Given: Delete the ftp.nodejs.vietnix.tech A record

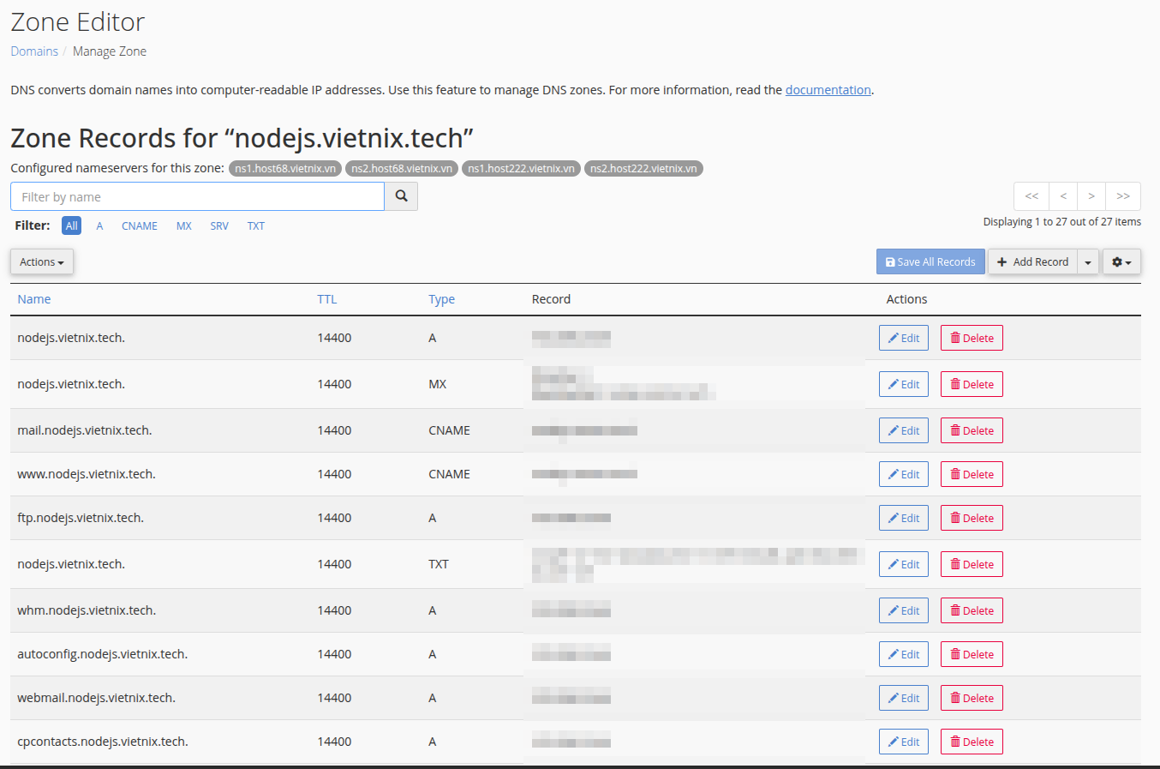Looking at the screenshot, I should tap(972, 518).
